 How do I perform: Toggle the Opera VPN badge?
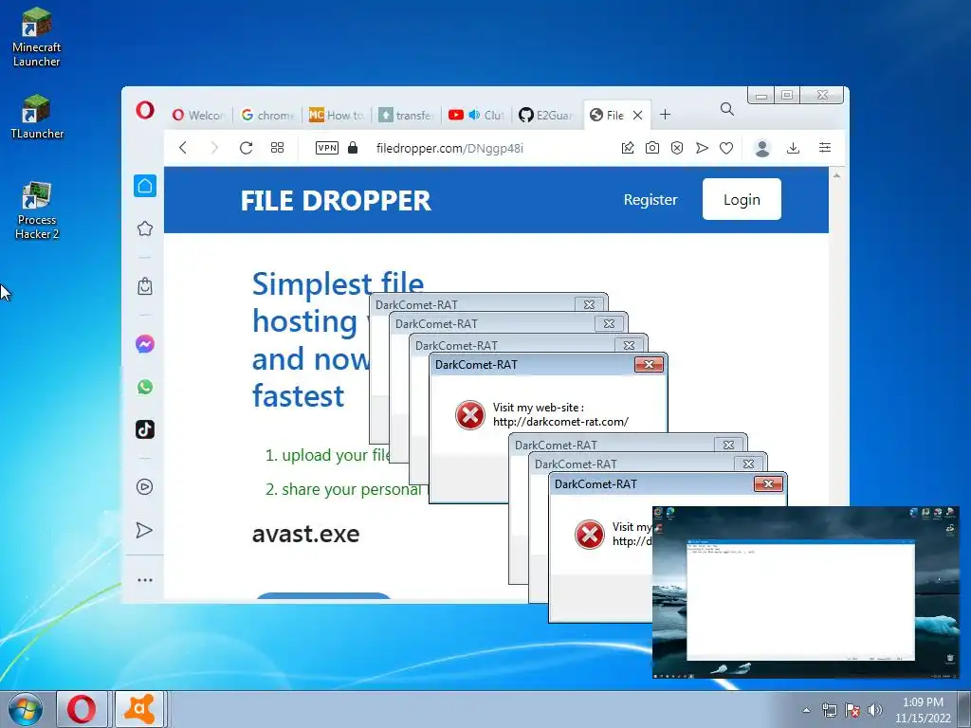click(x=327, y=148)
